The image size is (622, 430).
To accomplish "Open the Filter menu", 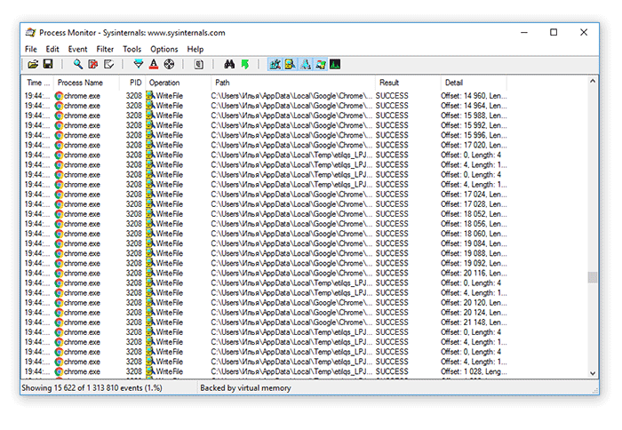I will pos(105,49).
